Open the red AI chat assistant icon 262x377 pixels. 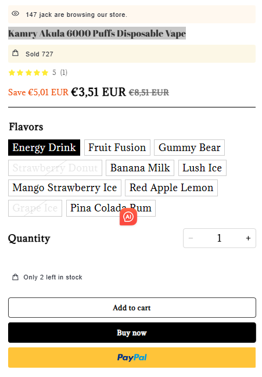tap(128, 217)
